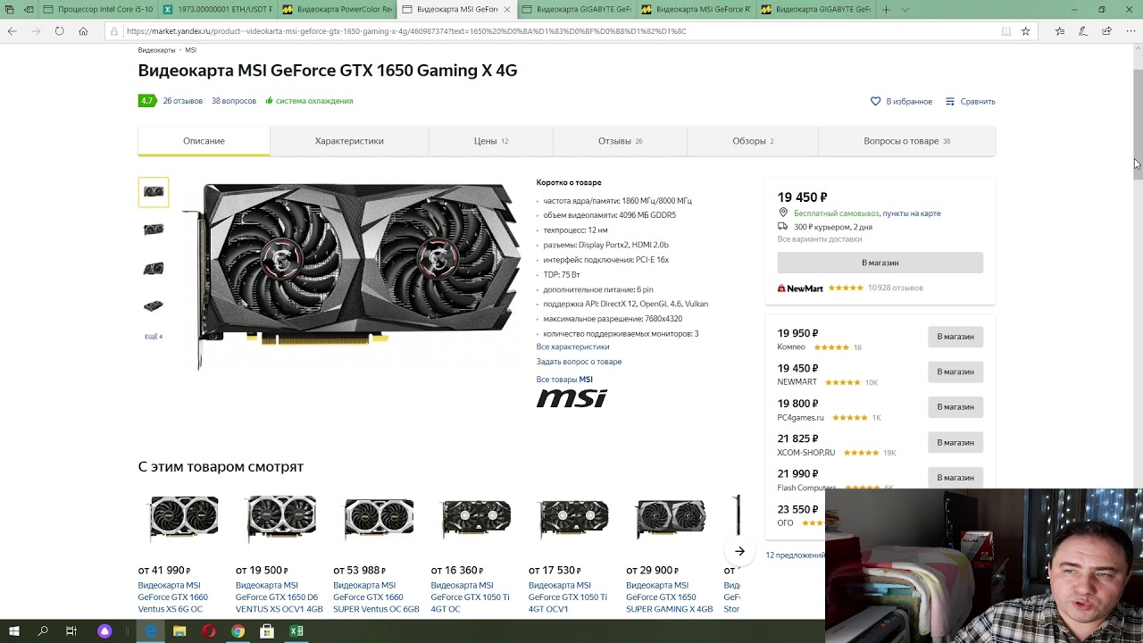The width and height of the screenshot is (1143, 643).
Task: Click система охлаждения thumbs-up link
Action: 309,101
